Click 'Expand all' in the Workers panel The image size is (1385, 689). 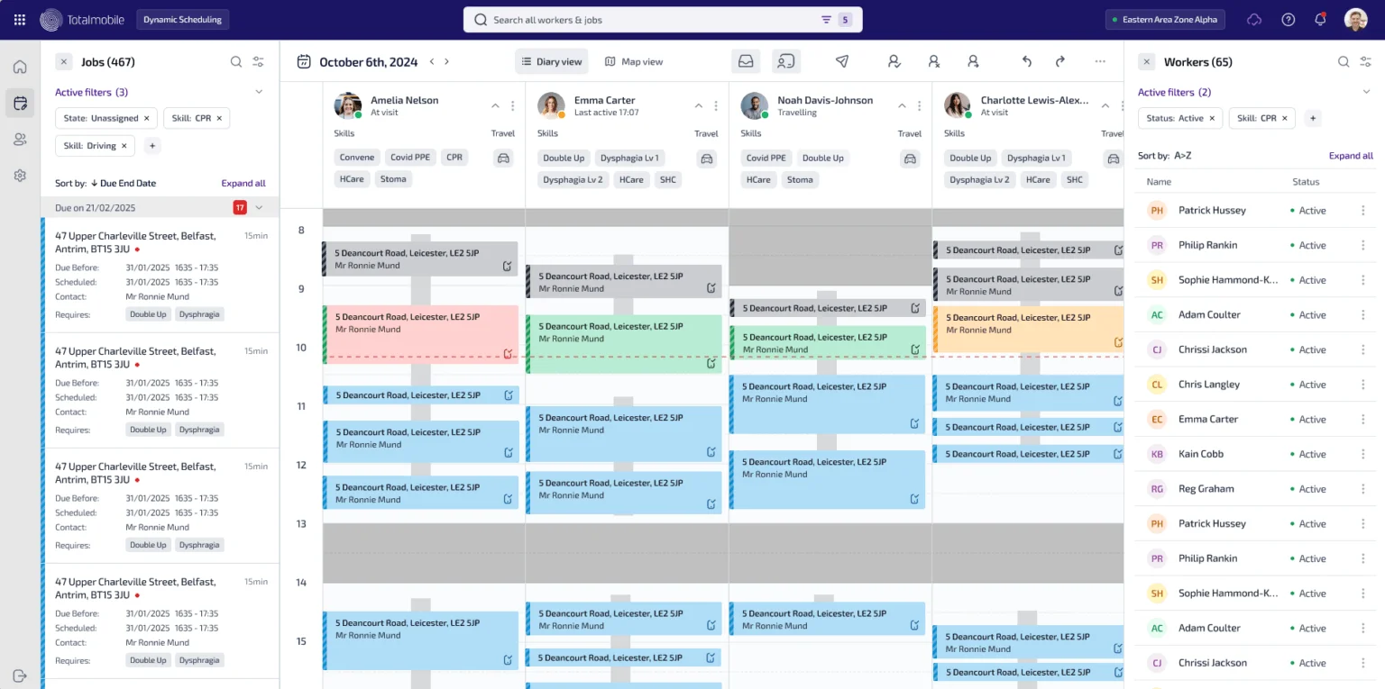tap(1350, 156)
